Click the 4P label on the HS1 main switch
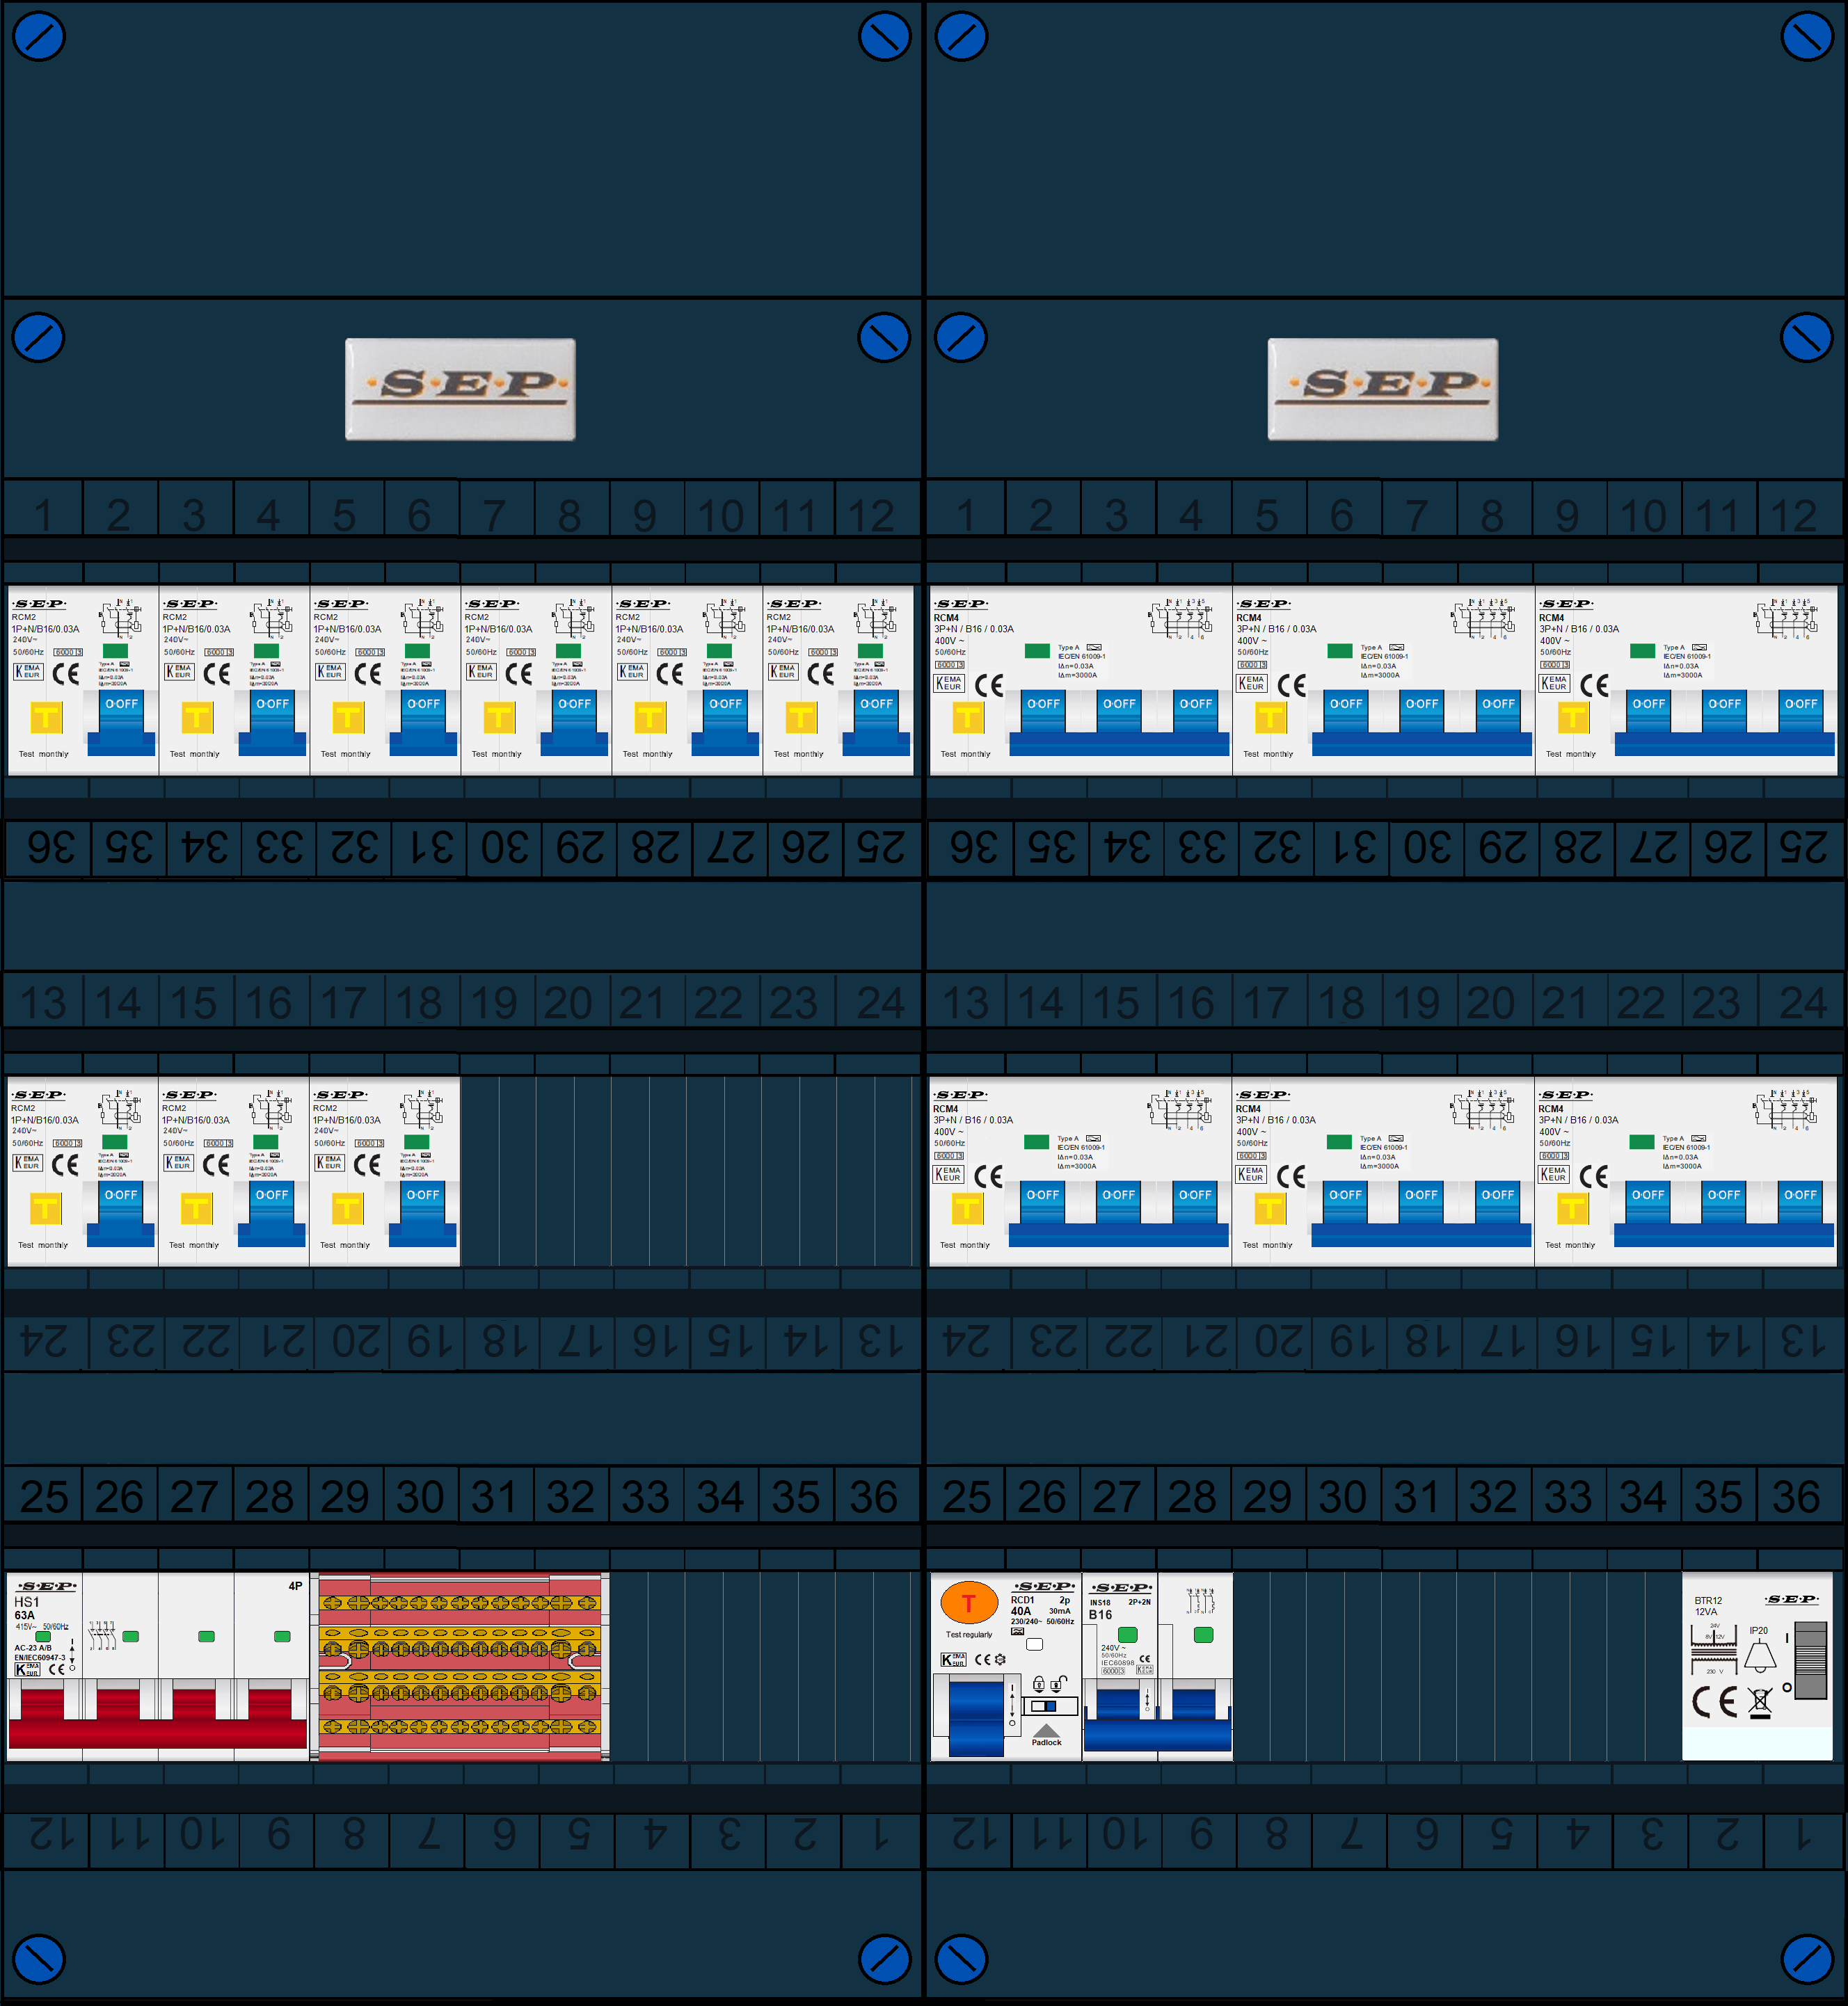 point(295,1586)
